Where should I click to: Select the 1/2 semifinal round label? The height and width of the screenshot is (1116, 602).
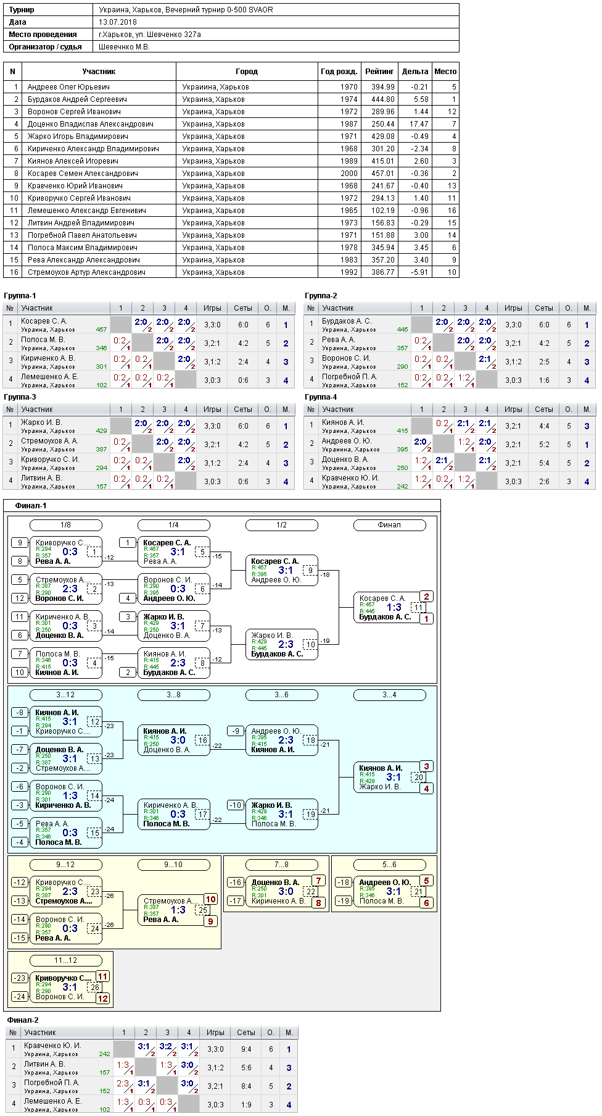click(x=282, y=525)
